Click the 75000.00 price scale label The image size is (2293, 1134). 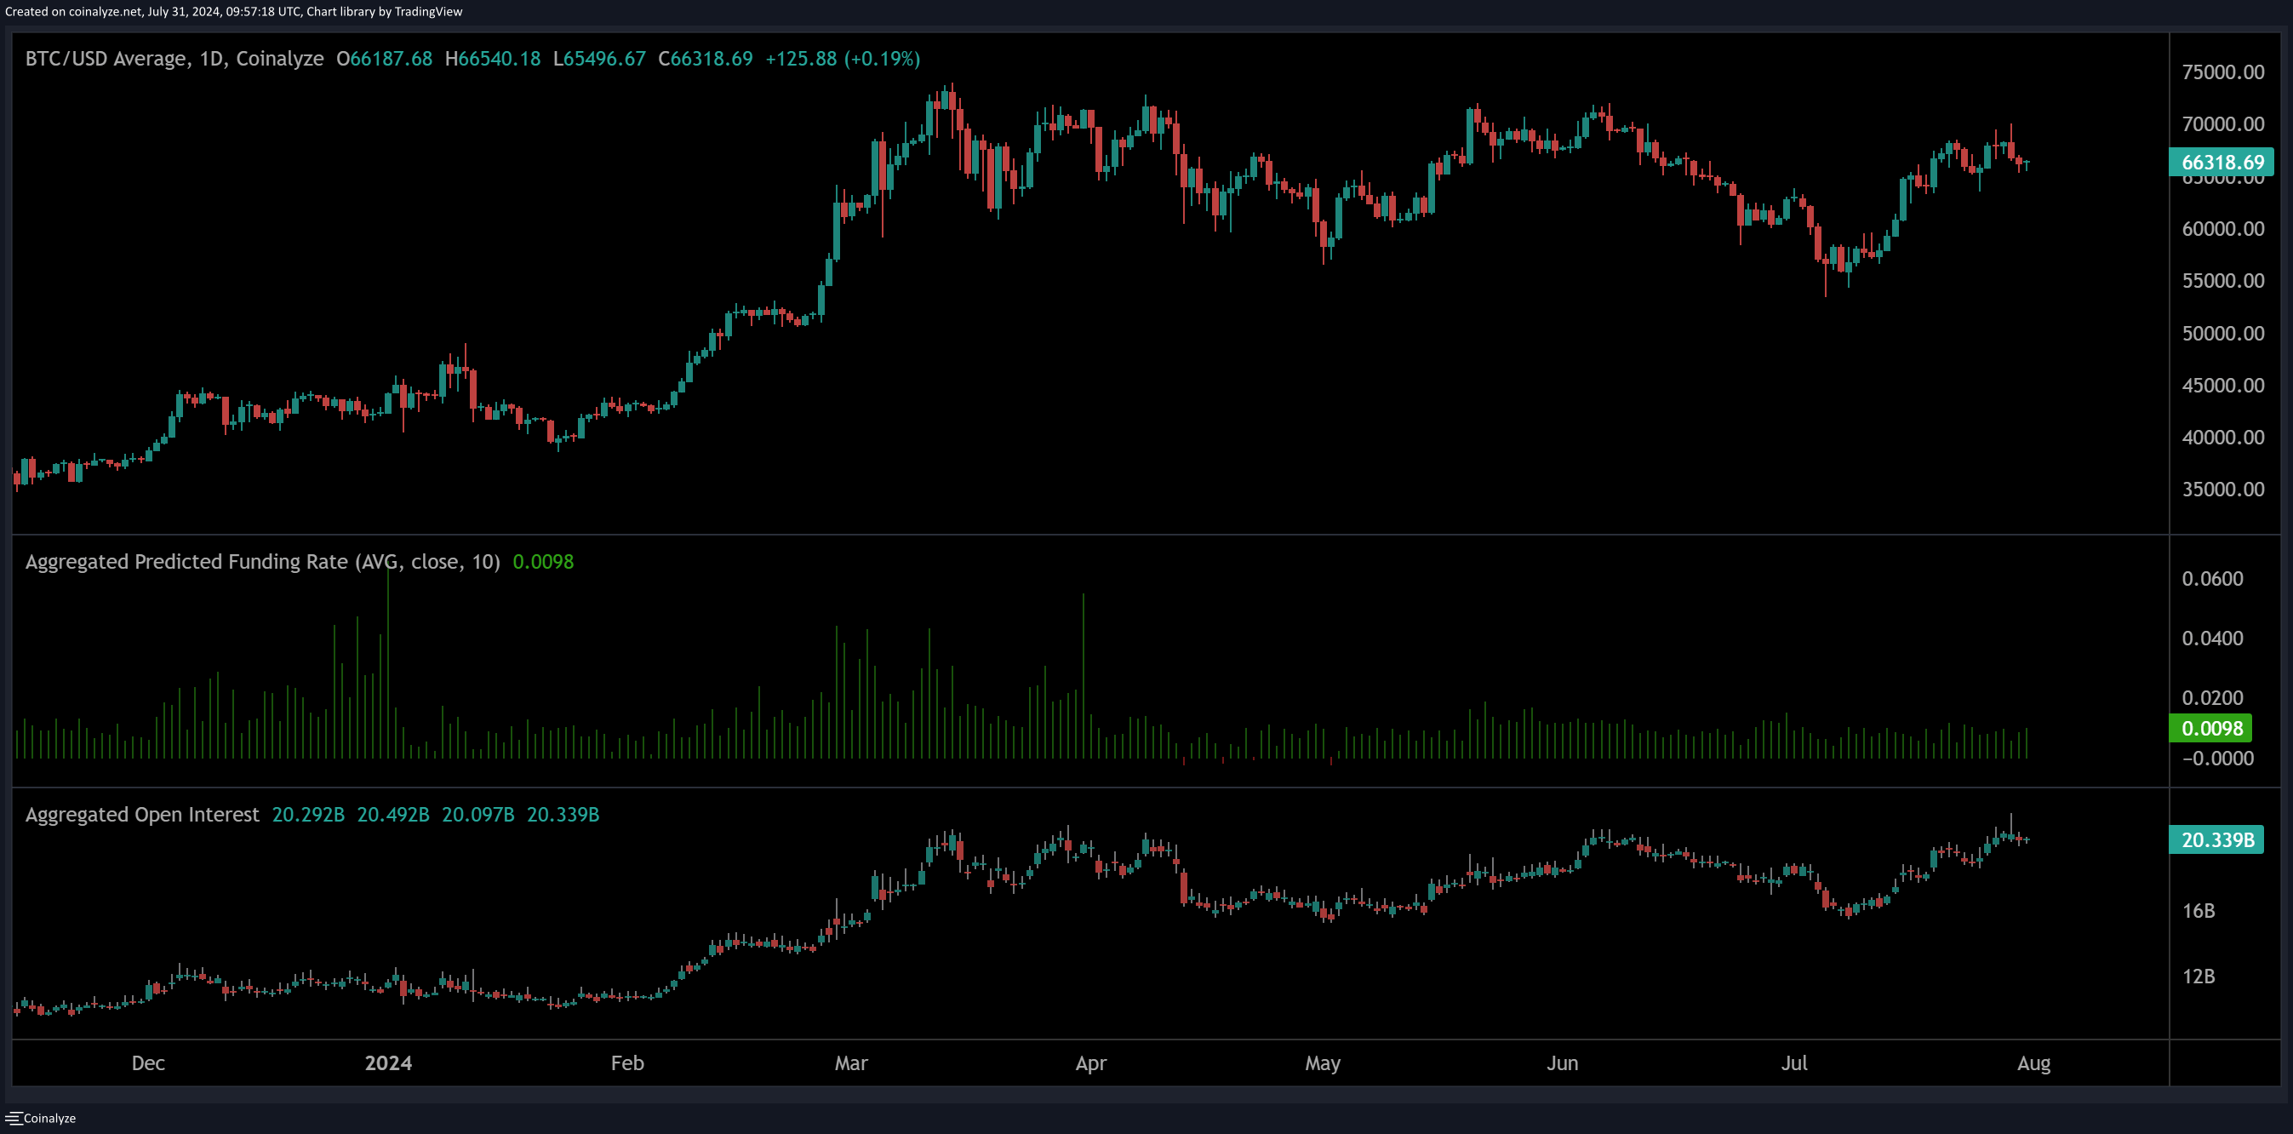tap(2222, 72)
